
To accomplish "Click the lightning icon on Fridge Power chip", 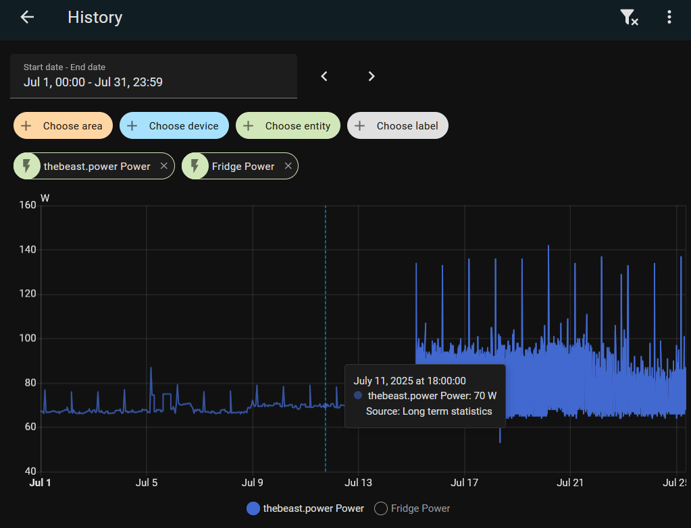I will pos(195,166).
